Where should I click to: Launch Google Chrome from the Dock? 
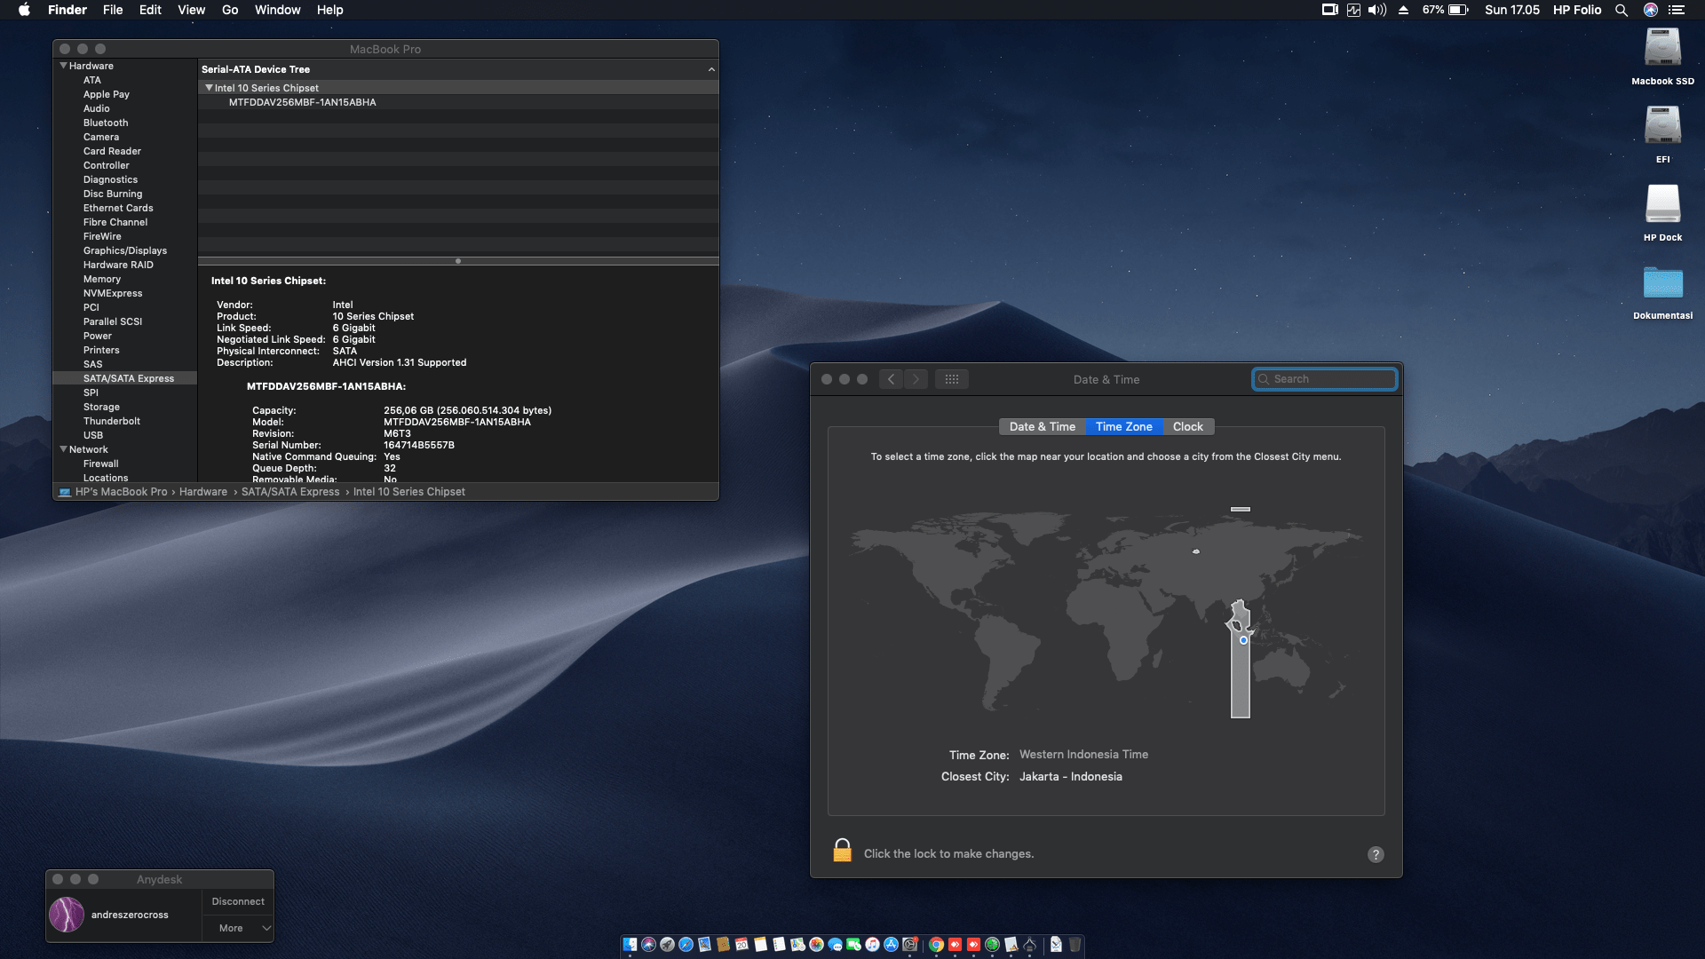pos(936,945)
